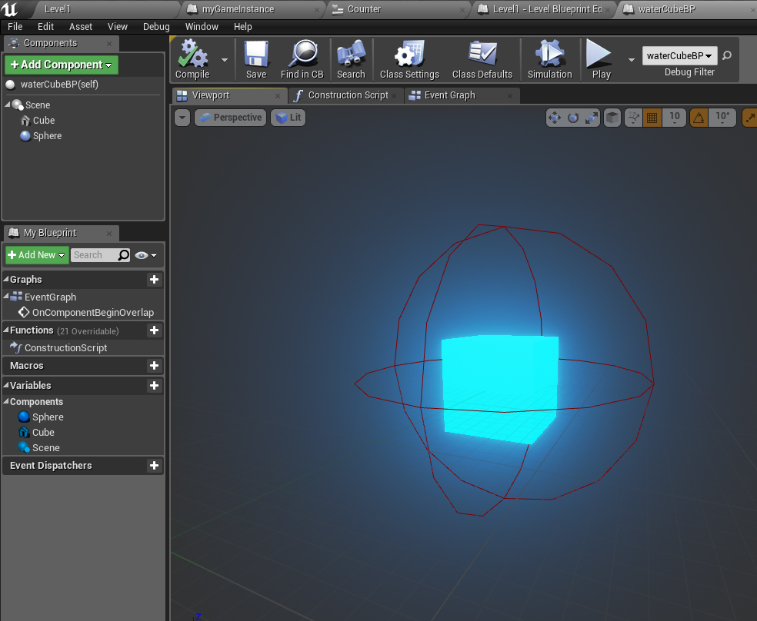The height and width of the screenshot is (621, 757).
Task: Click the Add Component button
Action: (x=62, y=65)
